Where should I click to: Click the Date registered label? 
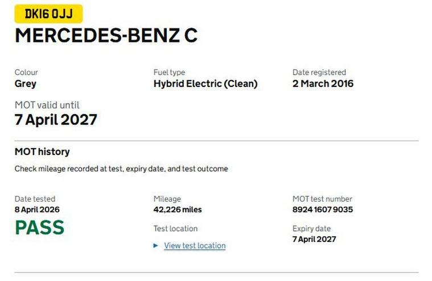(x=319, y=72)
